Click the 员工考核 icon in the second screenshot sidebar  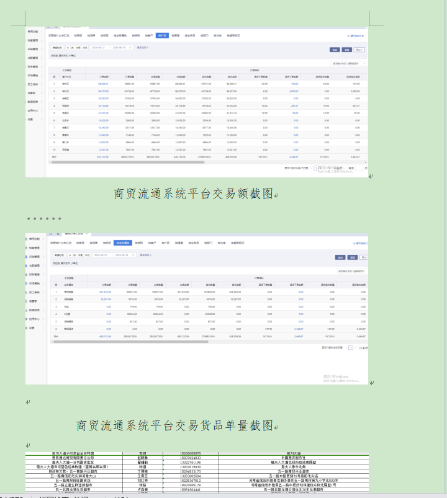[27, 293]
